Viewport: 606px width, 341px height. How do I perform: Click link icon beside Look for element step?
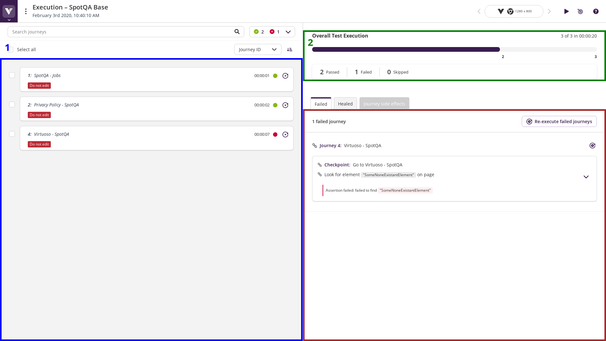[x=320, y=175]
